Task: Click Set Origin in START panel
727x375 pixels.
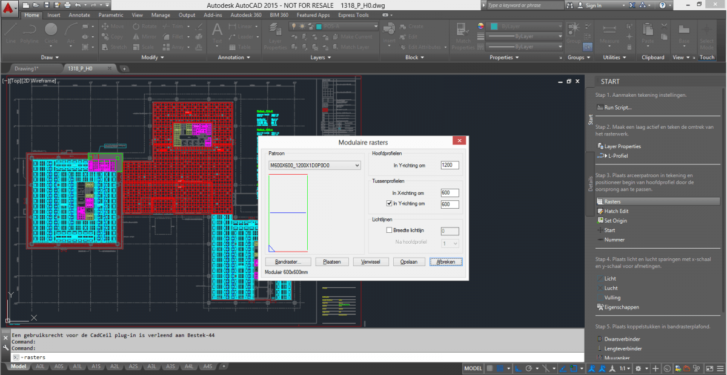Action: 612,221
